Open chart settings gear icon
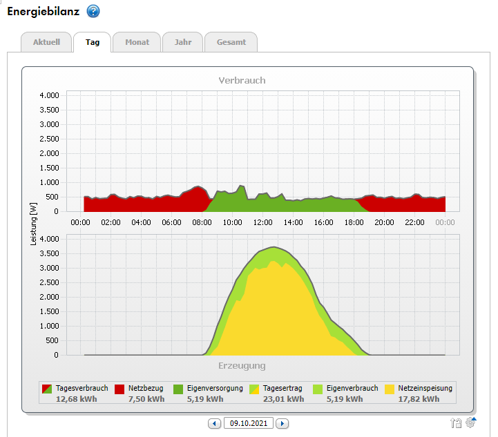 471,423
